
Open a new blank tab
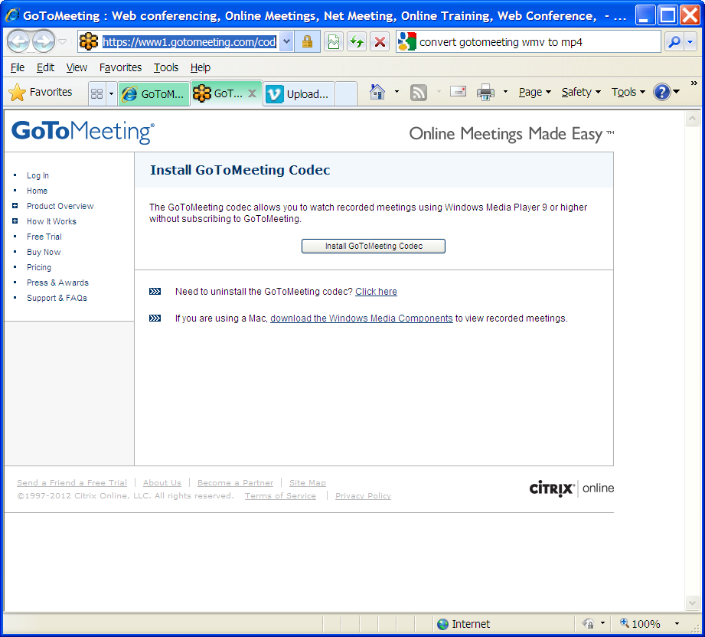pos(346,93)
